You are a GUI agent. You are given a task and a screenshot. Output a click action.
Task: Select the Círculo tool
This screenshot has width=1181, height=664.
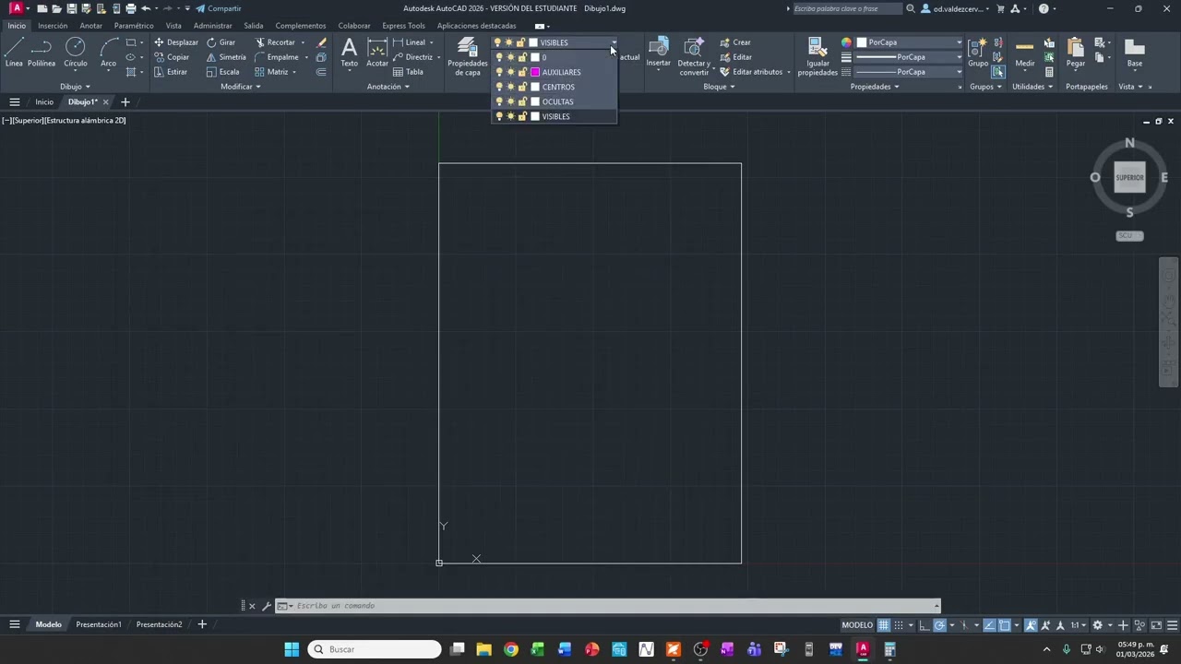76,53
